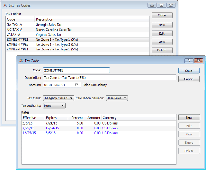The image size is (206, 170).
Task: Click the Tax Code help question-mark button
Action: coord(189,61)
